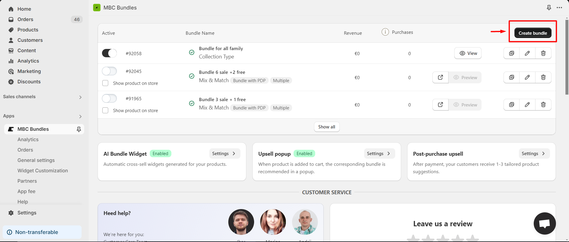
Task: Open the three-dot more options menu
Action: click(x=559, y=8)
